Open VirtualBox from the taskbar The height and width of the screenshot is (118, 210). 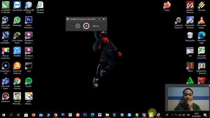[115, 115]
